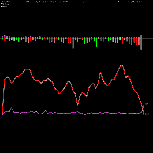Click the '0.88' price value label

coord(147,114)
